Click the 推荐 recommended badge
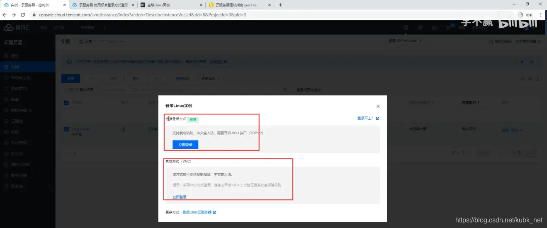Image resolution: width=547 pixels, height=228 pixels. point(193,119)
